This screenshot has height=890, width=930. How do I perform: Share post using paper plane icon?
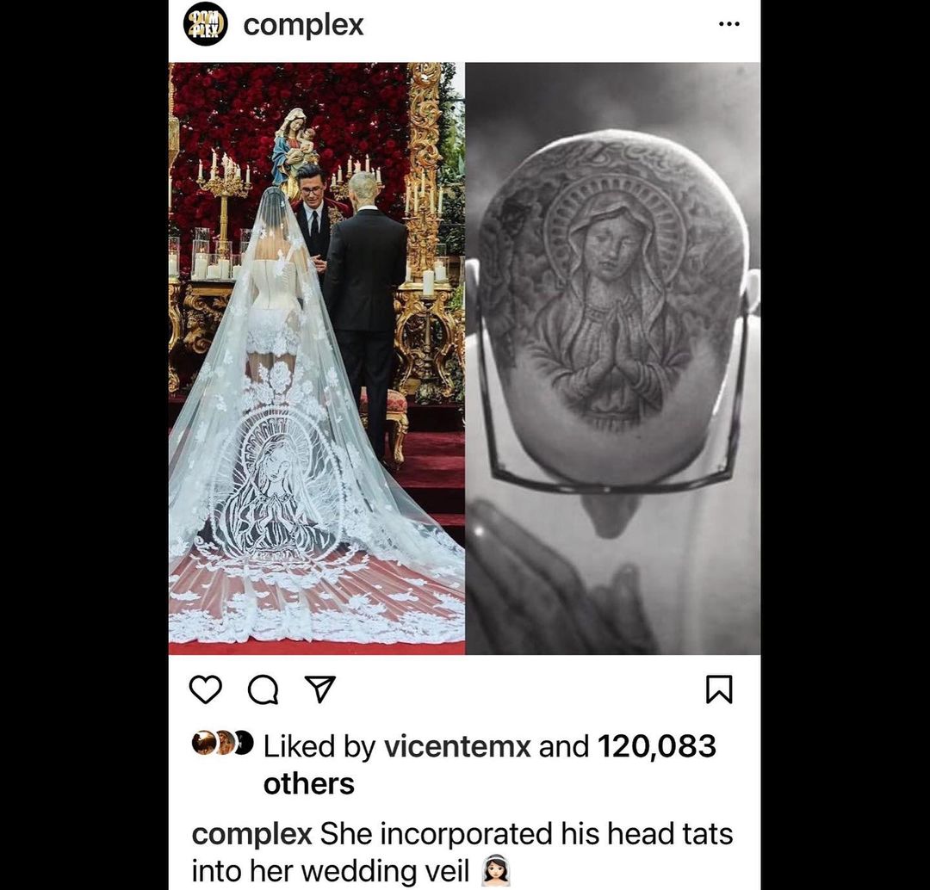pyautogui.click(x=320, y=689)
